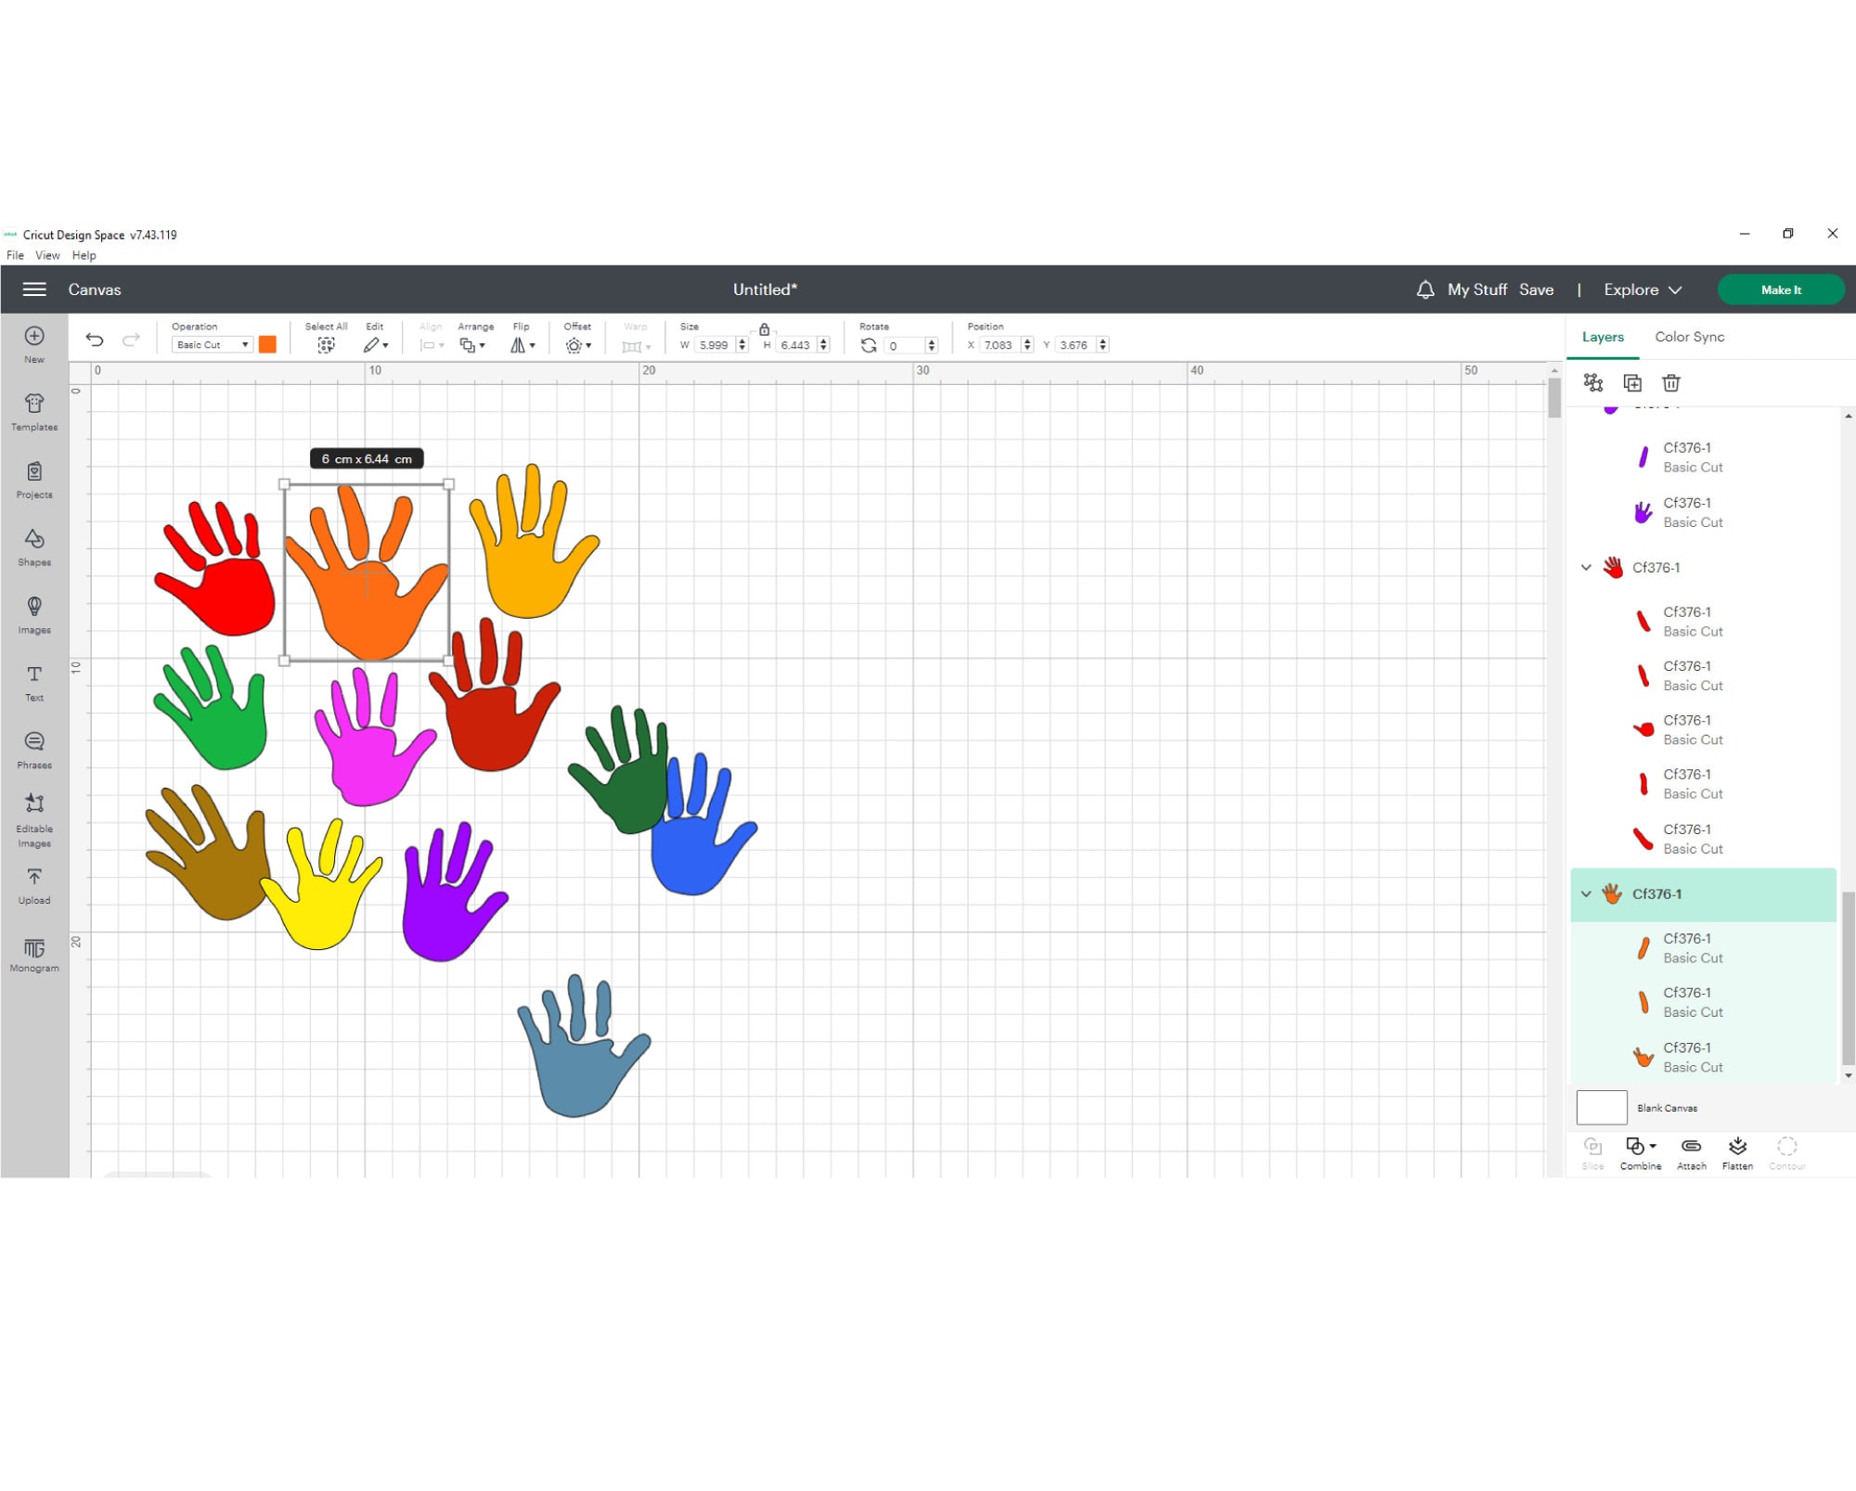Open the hamburger menu next to Canvas
The width and height of the screenshot is (1856, 1491).
(34, 289)
